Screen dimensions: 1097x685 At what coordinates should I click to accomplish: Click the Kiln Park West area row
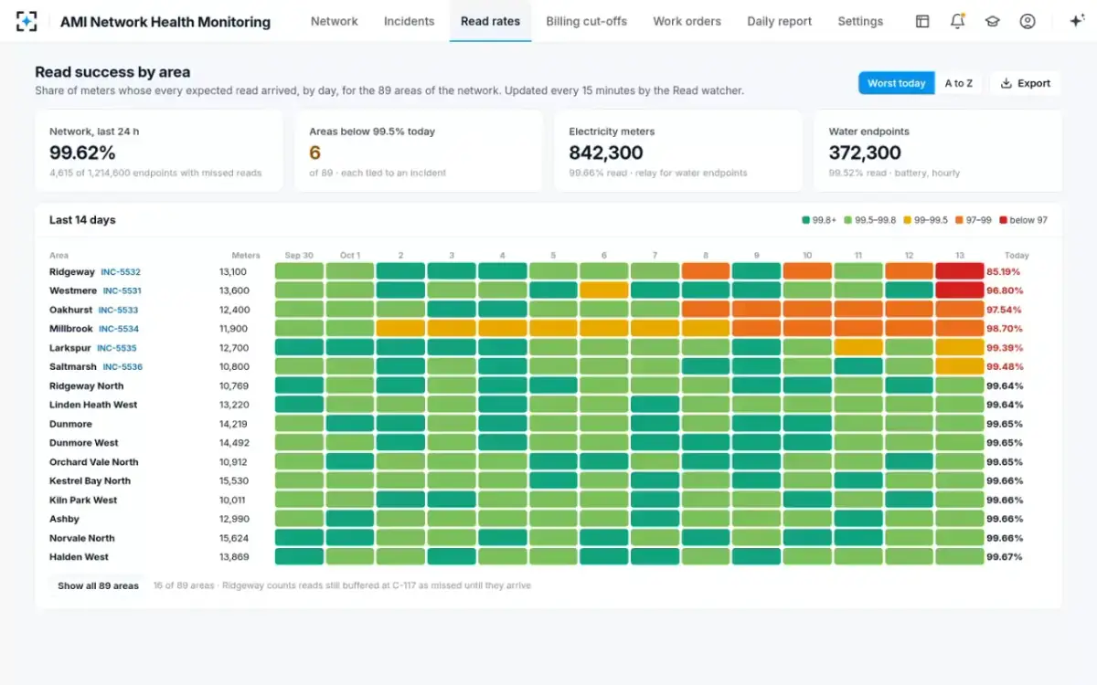pos(548,500)
